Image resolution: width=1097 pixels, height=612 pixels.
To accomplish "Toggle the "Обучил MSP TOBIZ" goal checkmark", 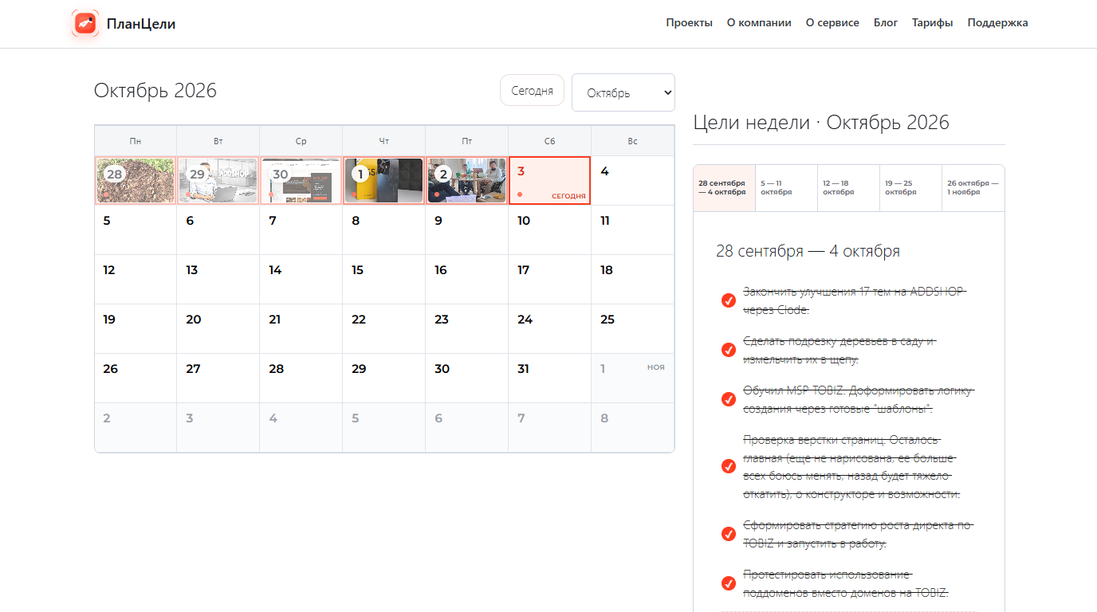I will pyautogui.click(x=728, y=399).
